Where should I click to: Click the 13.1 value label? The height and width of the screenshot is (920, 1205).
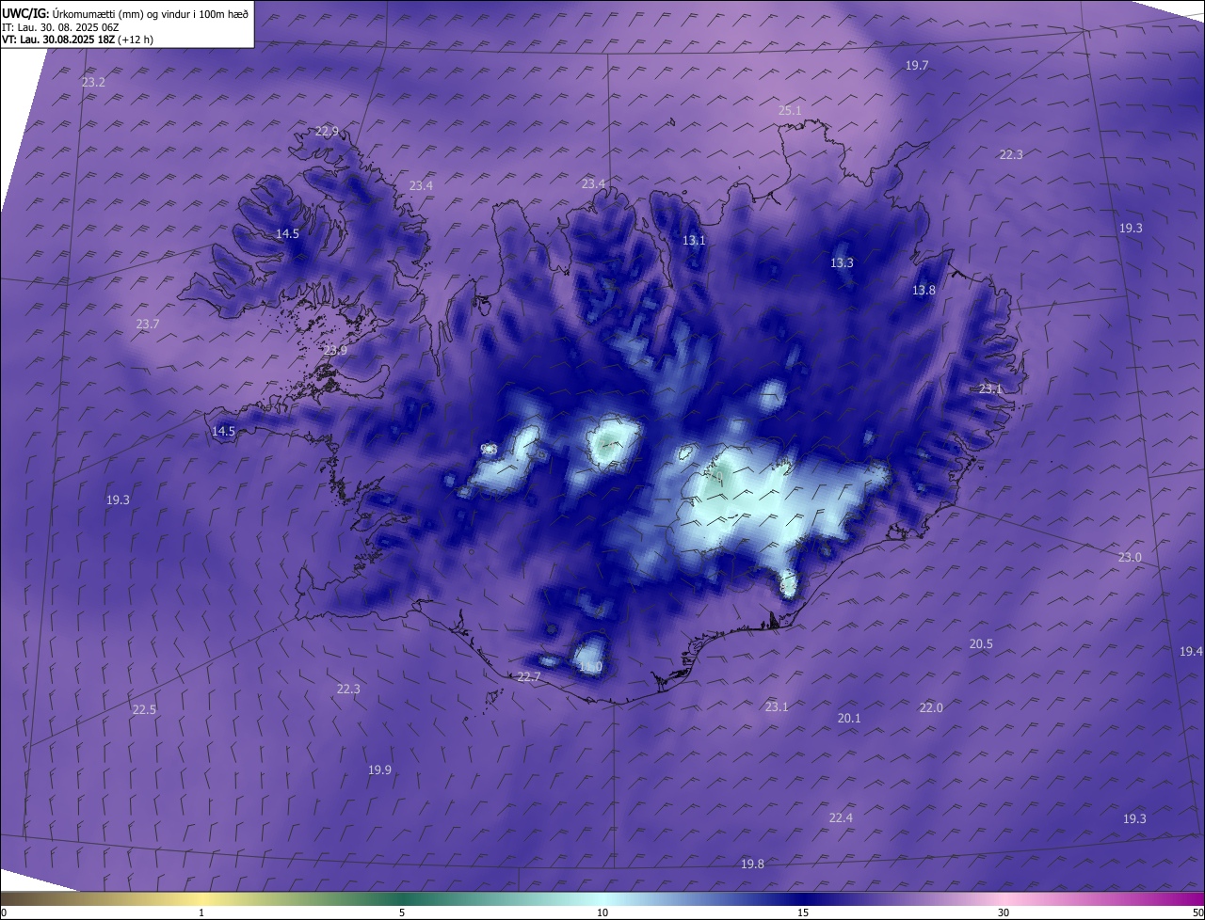tap(694, 241)
